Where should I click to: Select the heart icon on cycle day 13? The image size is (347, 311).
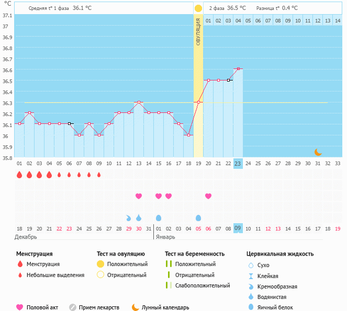point(139,196)
